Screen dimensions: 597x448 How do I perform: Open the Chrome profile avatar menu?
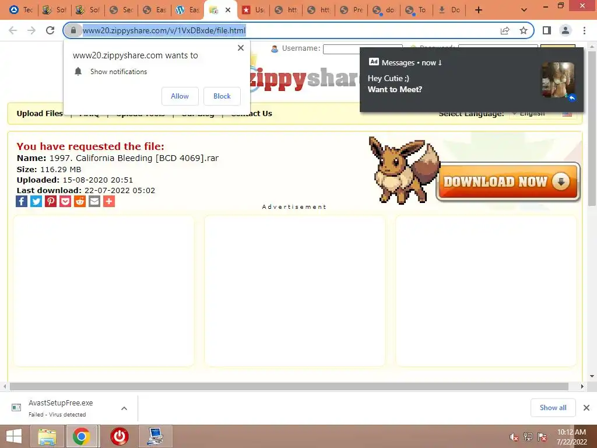click(x=566, y=30)
